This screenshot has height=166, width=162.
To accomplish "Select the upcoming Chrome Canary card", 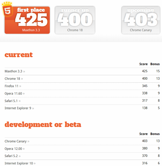I will pyautogui.click(x=141, y=20).
